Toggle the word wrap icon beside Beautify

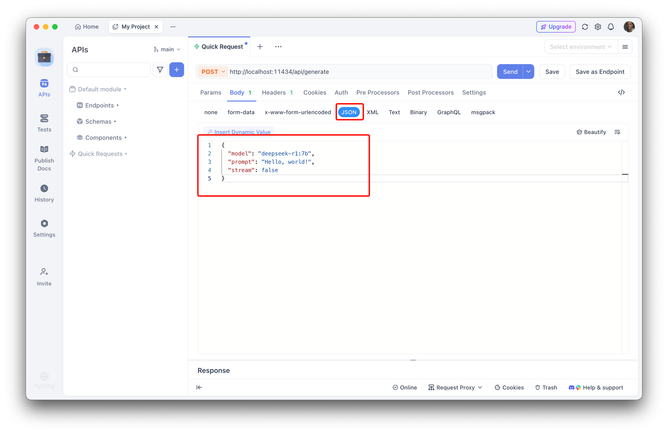(617, 132)
